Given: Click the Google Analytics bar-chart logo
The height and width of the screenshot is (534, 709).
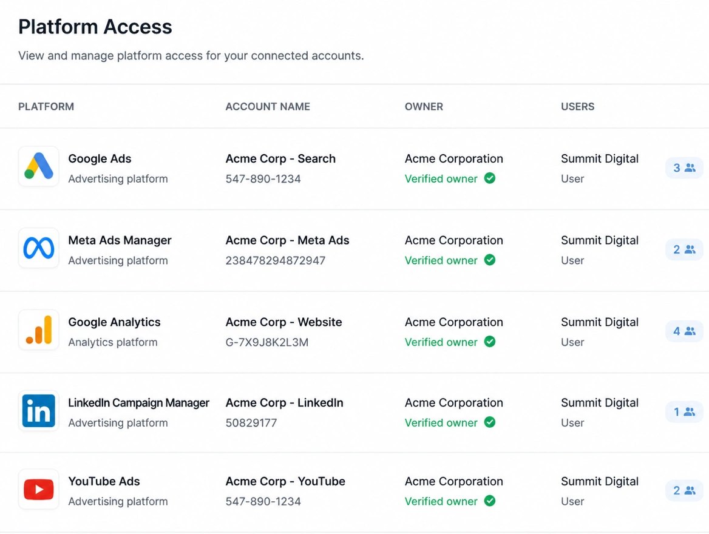Looking at the screenshot, I should point(39,330).
